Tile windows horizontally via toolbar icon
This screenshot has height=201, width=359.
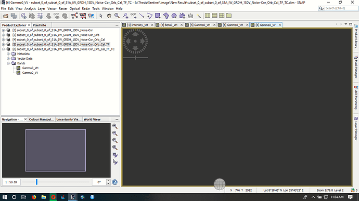[208, 16]
